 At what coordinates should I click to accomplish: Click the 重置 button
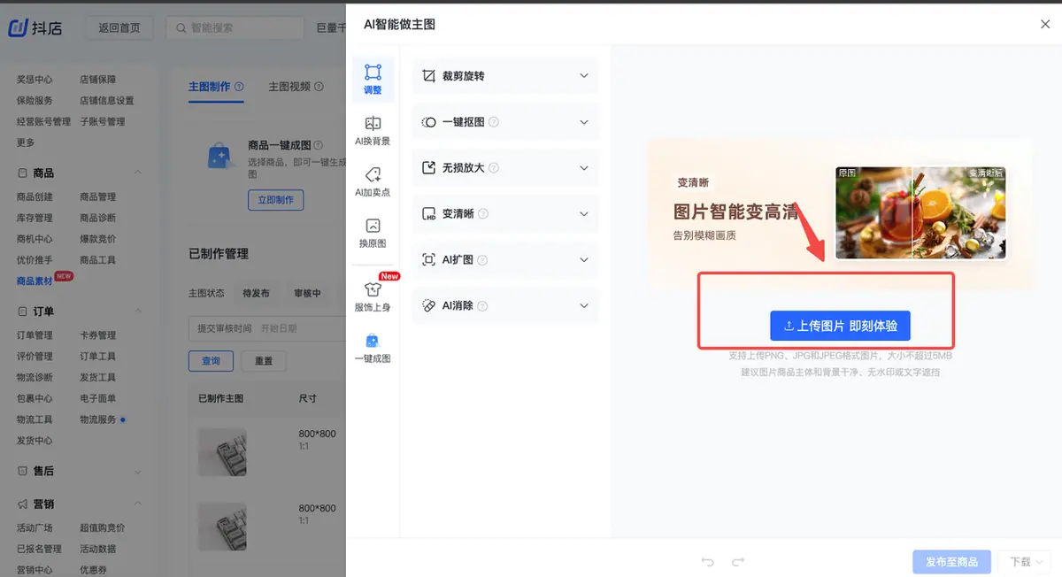click(264, 361)
